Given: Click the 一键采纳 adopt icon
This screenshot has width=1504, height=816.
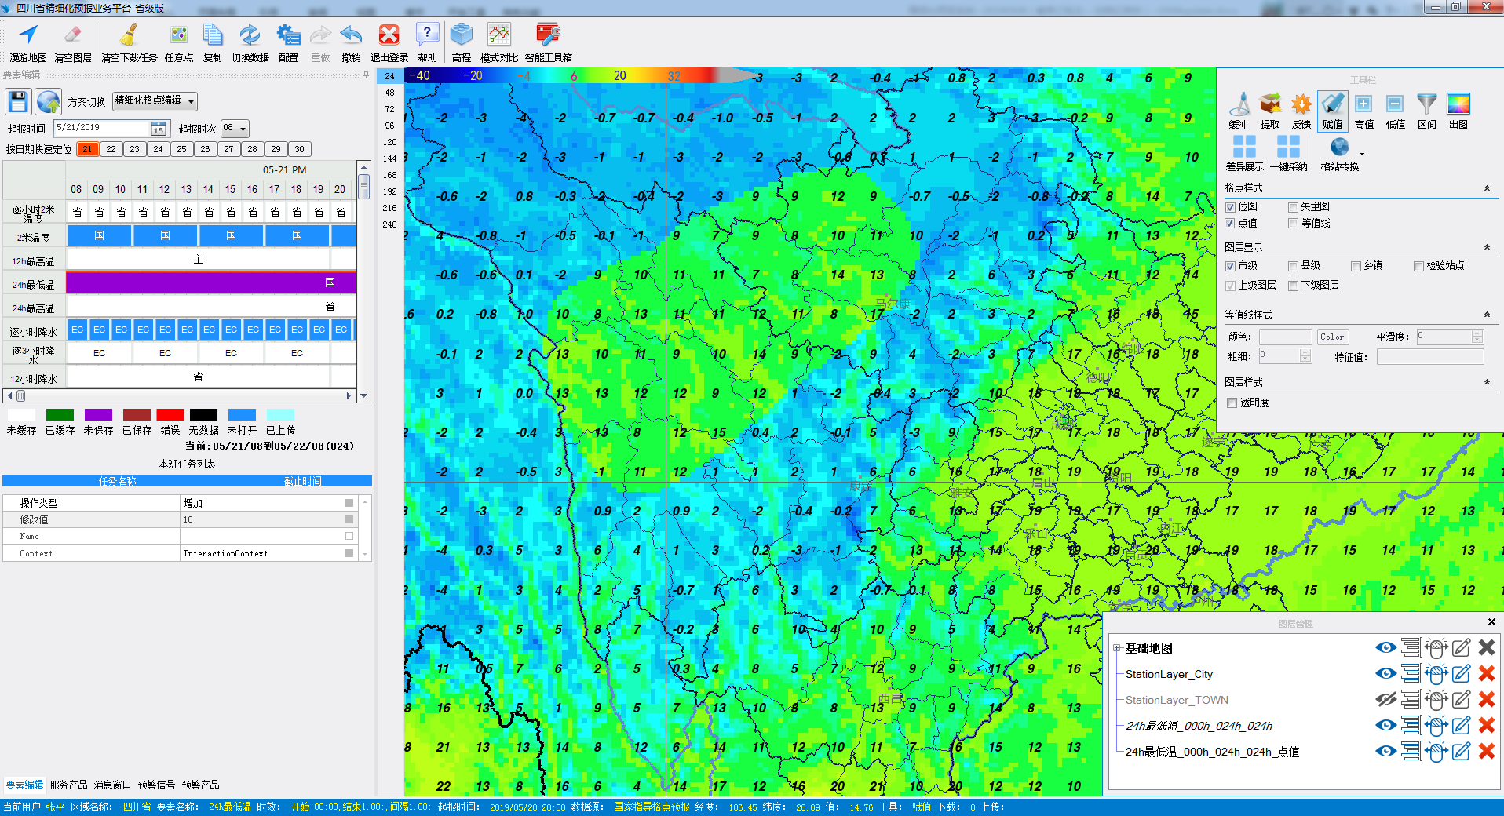Looking at the screenshot, I should coord(1288,147).
